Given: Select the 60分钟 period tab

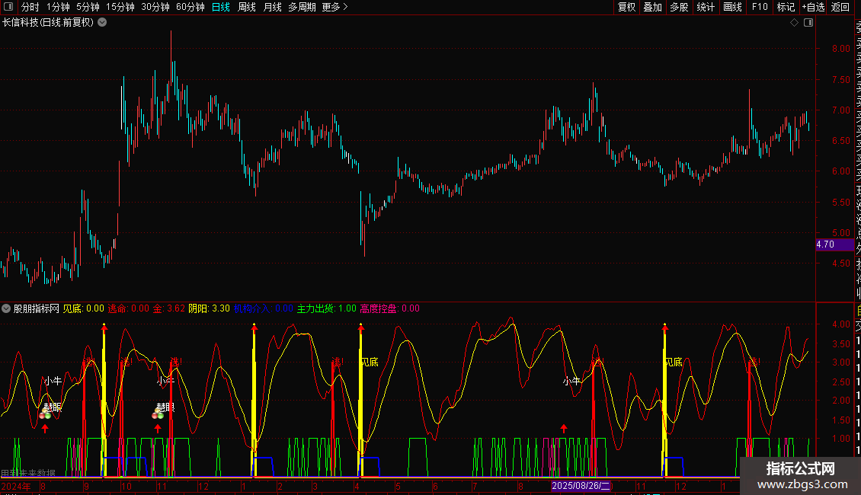Looking at the screenshot, I should click(x=190, y=7).
